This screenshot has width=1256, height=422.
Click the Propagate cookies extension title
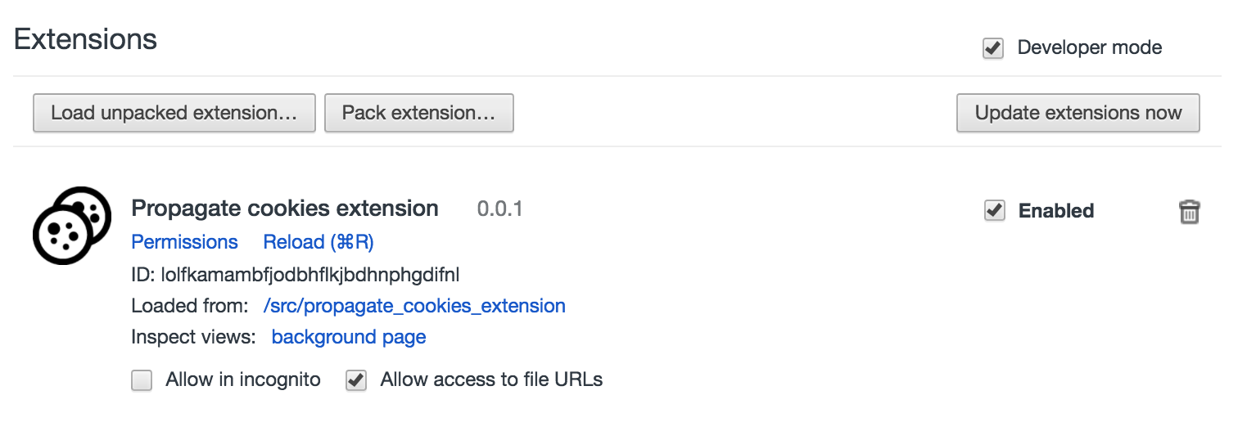(x=285, y=209)
